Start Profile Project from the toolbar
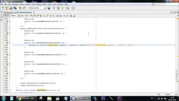This screenshot has height=101, width=179. point(73,8)
